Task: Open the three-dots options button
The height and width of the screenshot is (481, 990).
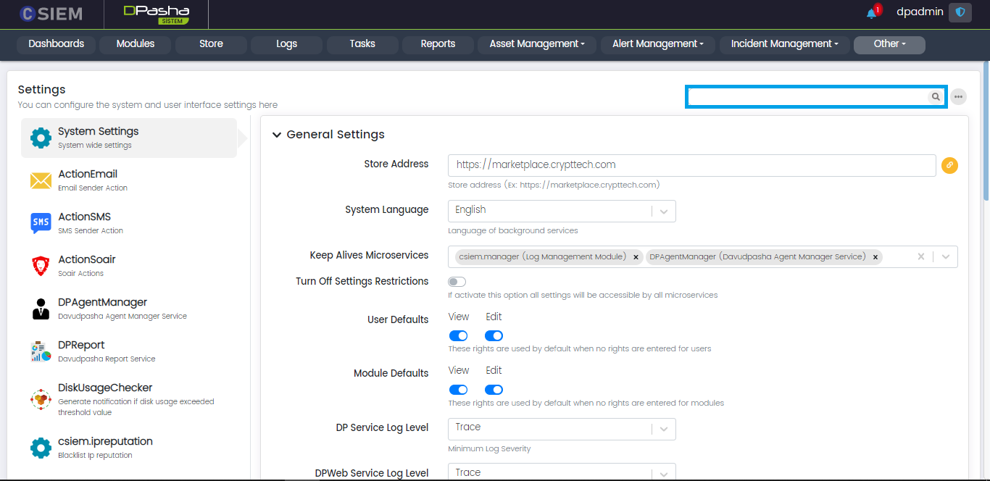Action: (958, 97)
